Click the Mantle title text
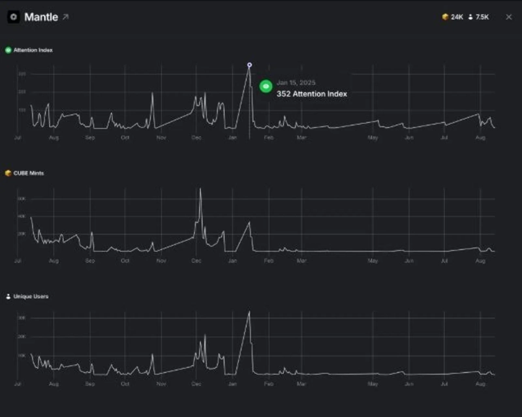Viewport: 522px width, 417px height. [41, 17]
